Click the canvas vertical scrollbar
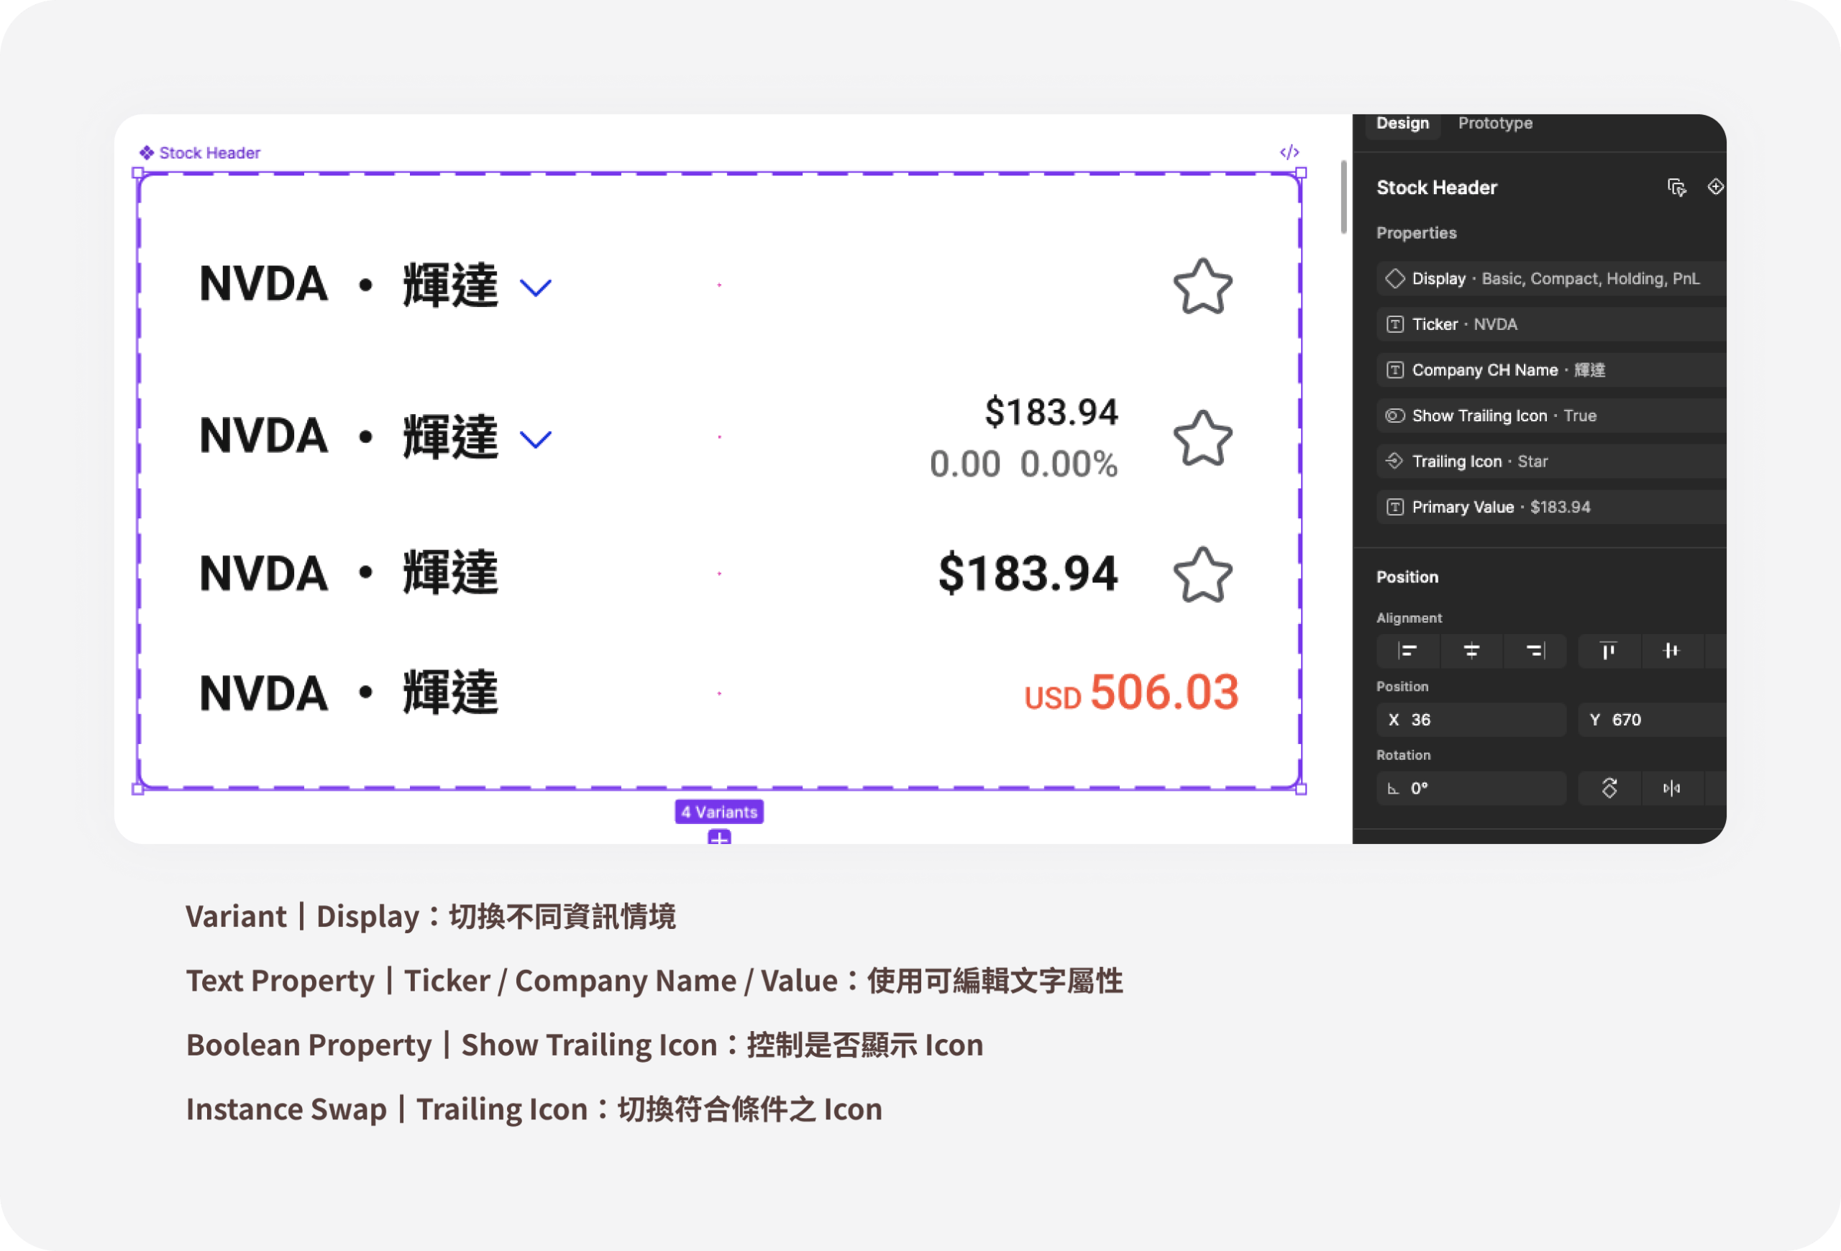Screen dimensions: 1841x1251 click(x=1343, y=197)
